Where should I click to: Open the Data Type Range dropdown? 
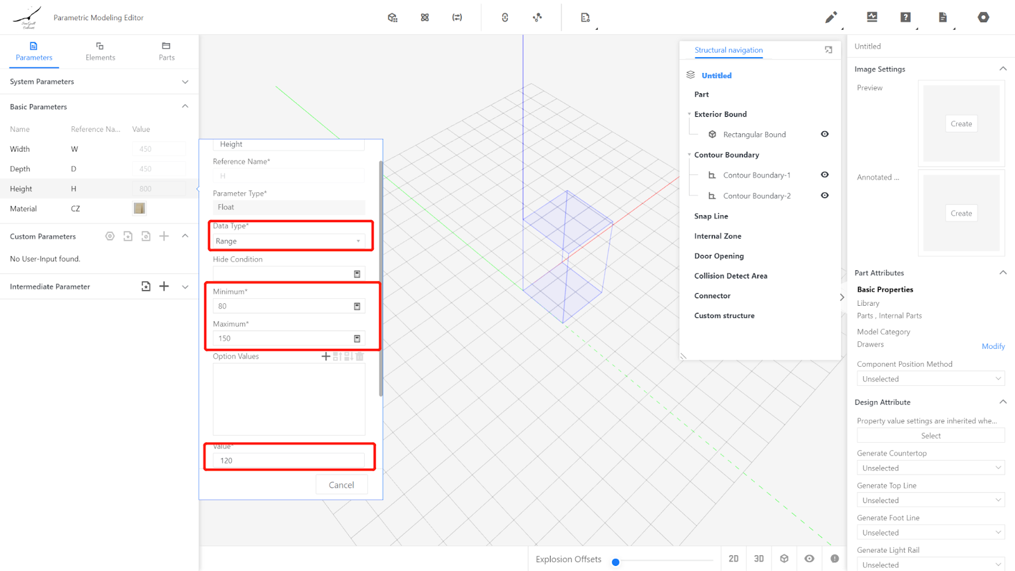[289, 241]
